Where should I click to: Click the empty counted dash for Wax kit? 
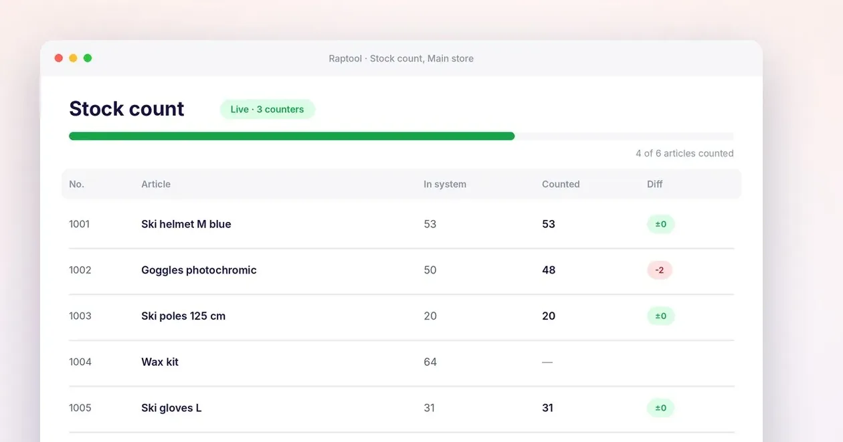click(x=547, y=362)
